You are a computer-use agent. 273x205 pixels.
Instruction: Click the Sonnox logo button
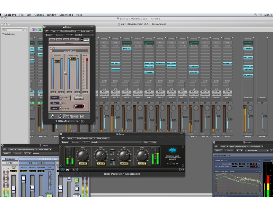tap(10, 159)
